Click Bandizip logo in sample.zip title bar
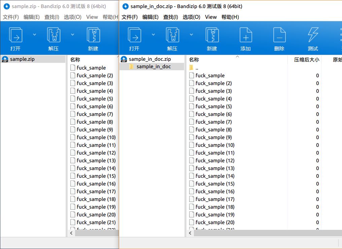Viewport: 342px width, 249px height. (x=6, y=6)
